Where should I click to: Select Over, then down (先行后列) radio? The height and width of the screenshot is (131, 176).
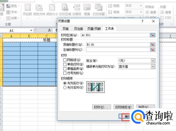(65, 88)
